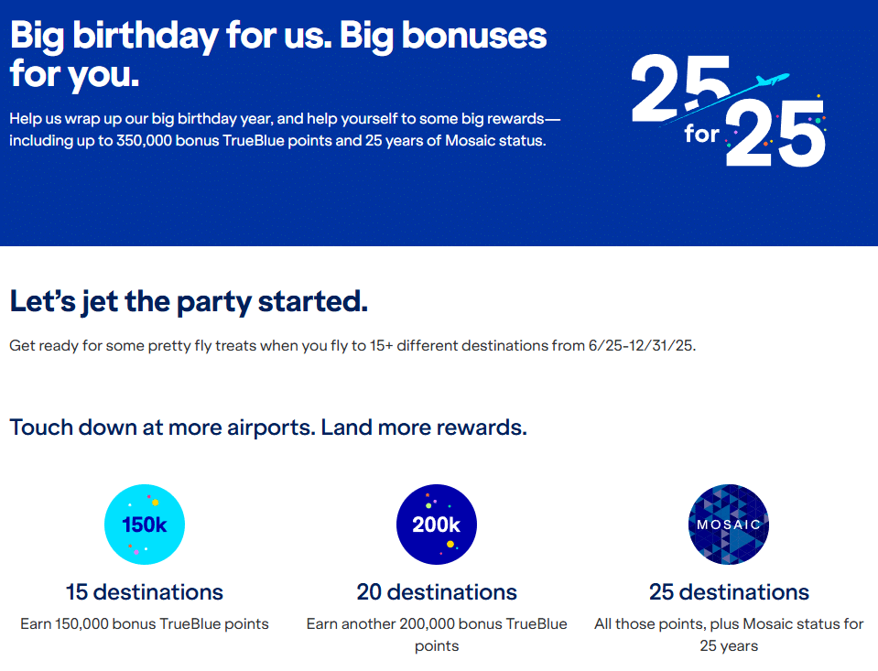
Task: Select the '15 destinations' title
Action: 145,591
